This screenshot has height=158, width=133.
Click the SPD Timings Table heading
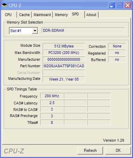tap(22, 89)
